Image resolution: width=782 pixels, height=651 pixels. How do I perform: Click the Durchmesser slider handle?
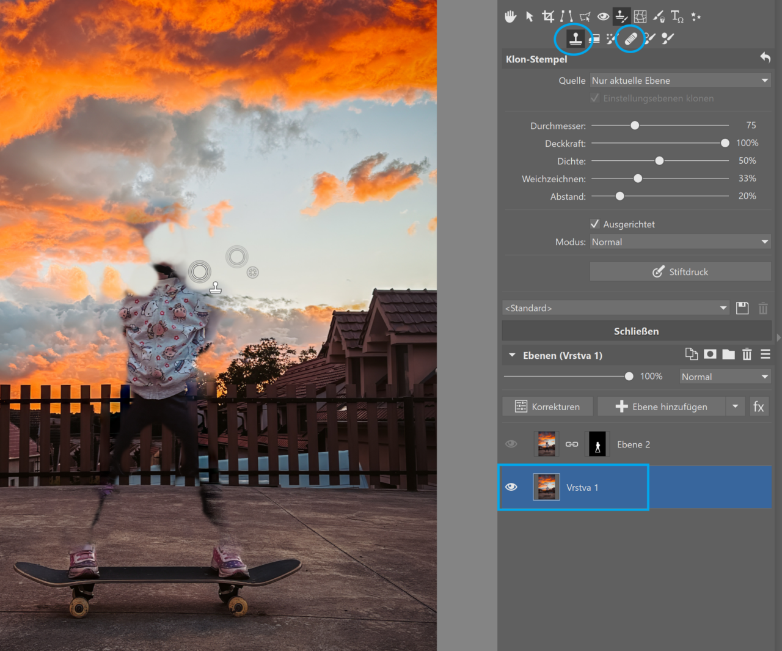pyautogui.click(x=635, y=125)
